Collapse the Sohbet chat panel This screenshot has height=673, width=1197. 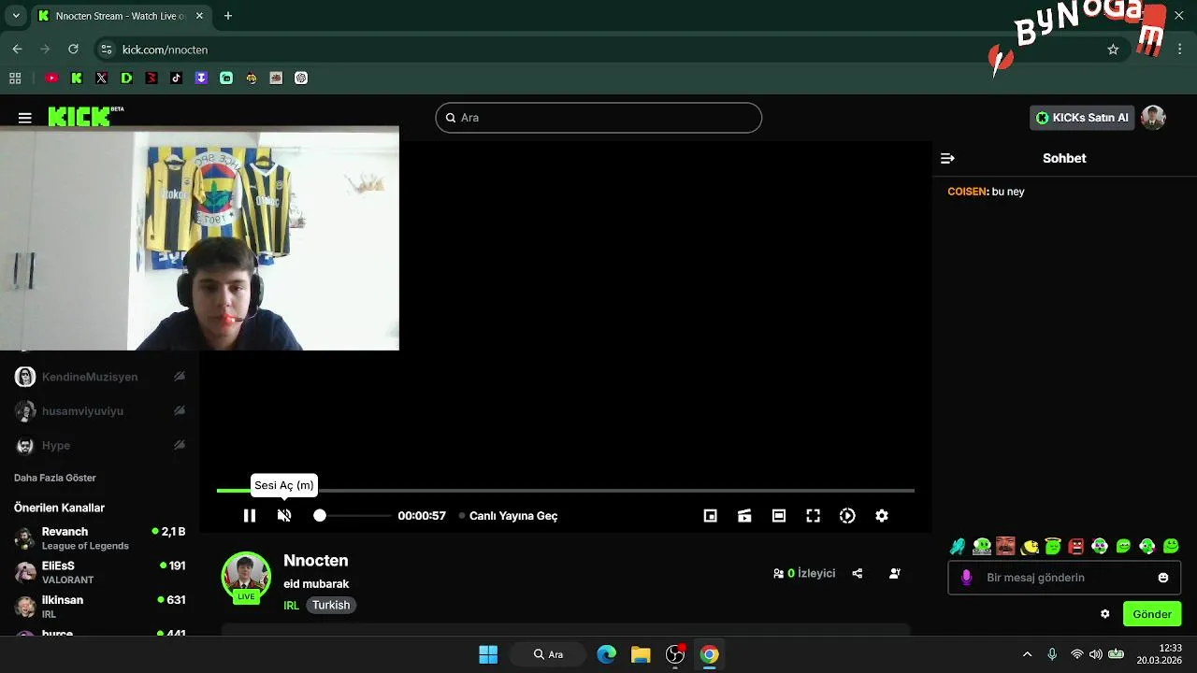pyautogui.click(x=947, y=159)
